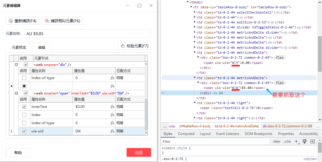The height and width of the screenshot is (162, 322).
Task: Click the 帮助 button
Action: point(18,153)
